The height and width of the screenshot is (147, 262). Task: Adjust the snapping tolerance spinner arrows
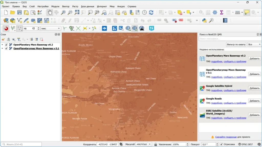click(38, 29)
